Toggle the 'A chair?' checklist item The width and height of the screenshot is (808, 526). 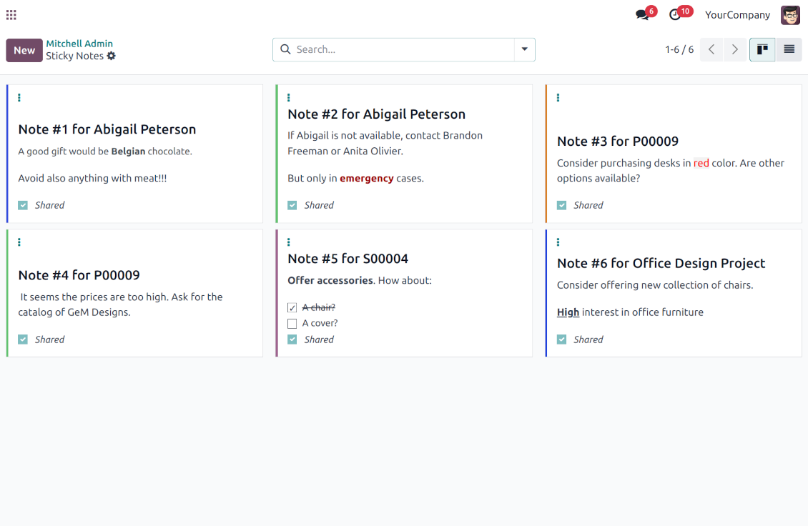[292, 308]
